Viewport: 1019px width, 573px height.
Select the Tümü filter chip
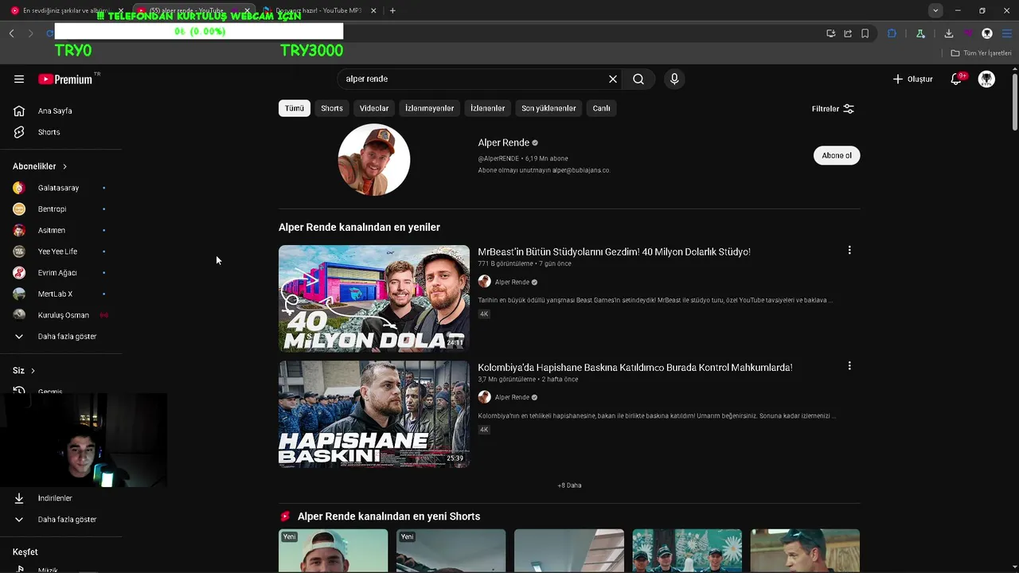click(295, 108)
